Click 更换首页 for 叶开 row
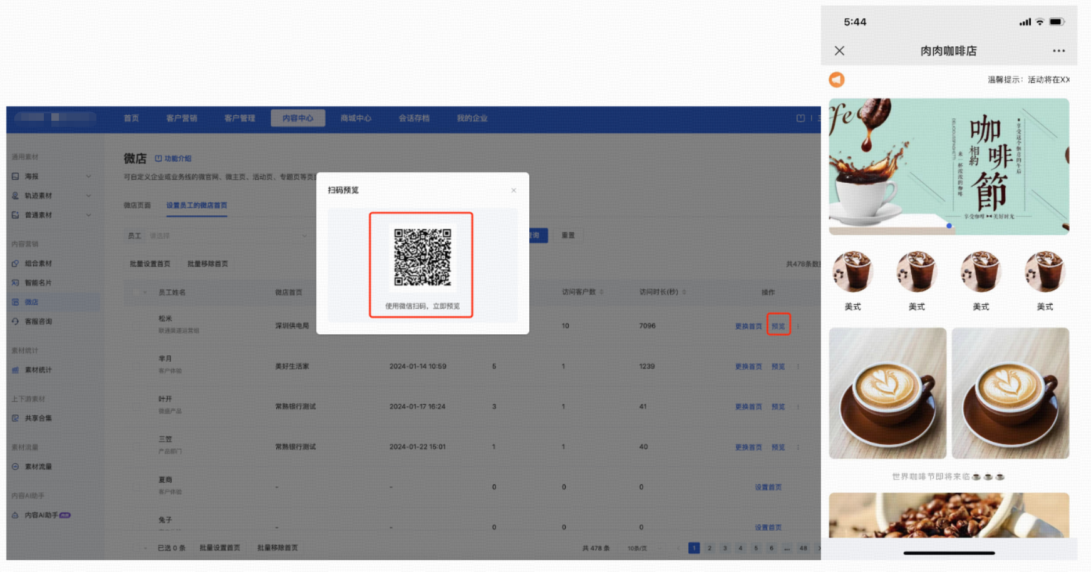The image size is (1091, 572). pyautogui.click(x=748, y=407)
